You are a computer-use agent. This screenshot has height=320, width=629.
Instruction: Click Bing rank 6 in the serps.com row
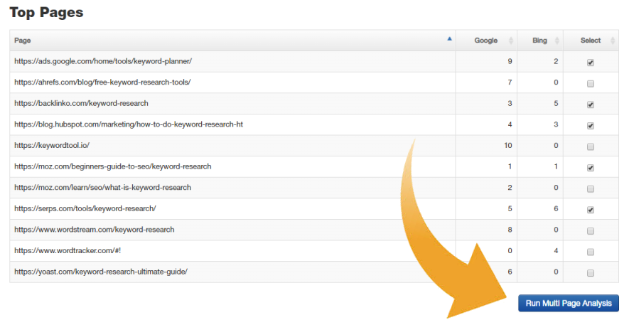coord(556,208)
